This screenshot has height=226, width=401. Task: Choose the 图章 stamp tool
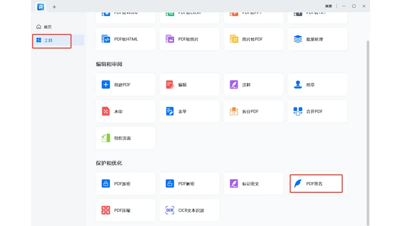tap(317, 85)
